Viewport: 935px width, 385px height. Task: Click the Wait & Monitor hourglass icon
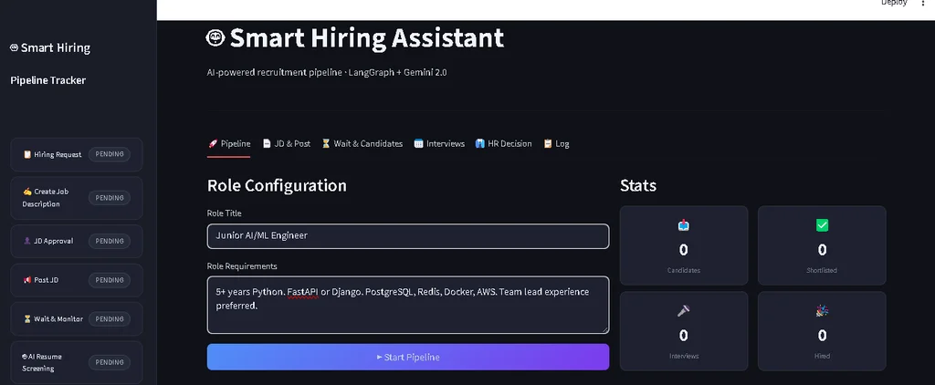(x=26, y=318)
